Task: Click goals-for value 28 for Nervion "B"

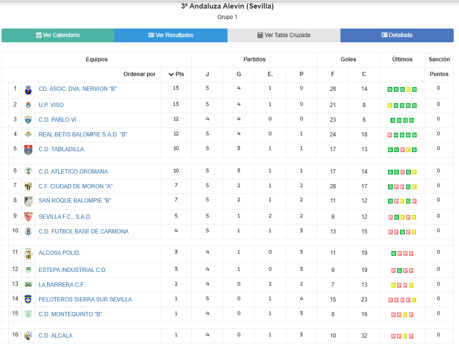Action: [332, 89]
